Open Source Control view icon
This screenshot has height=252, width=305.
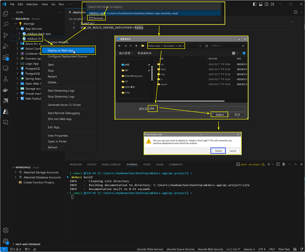[5, 35]
